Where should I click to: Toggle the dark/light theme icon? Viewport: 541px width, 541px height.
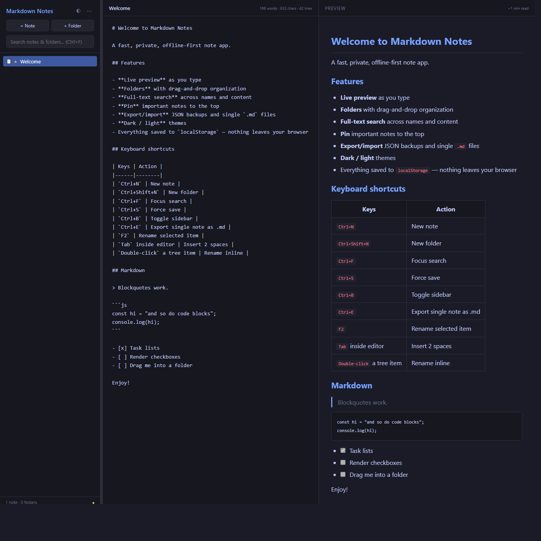[x=78, y=11]
